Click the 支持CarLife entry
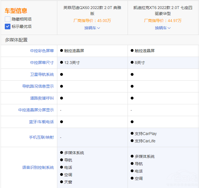The width and height of the screenshot is (199, 188). click(x=143, y=141)
